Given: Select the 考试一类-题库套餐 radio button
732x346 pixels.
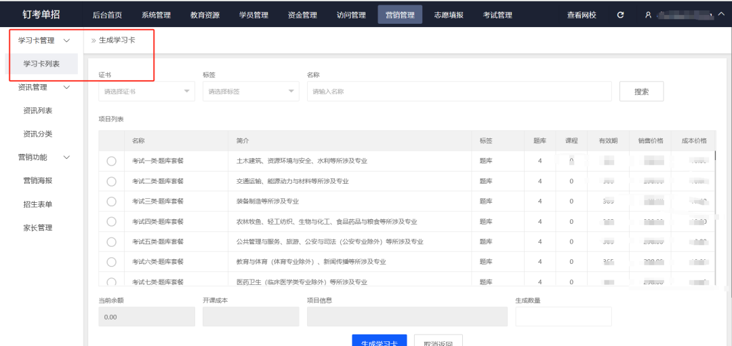Looking at the screenshot, I should [112, 161].
